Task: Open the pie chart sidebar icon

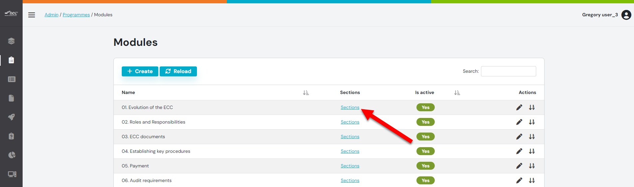Action: click(12, 155)
